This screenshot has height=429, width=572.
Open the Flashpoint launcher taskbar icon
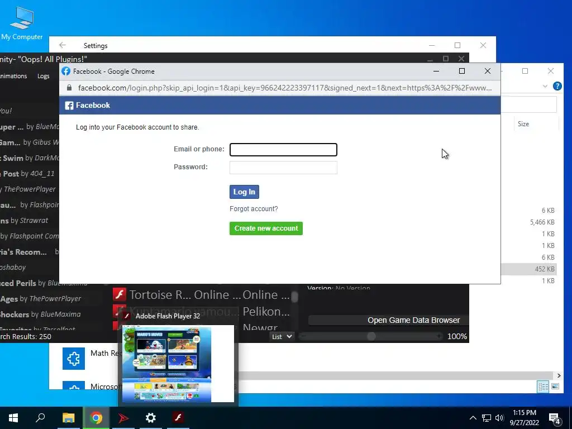[123, 418]
